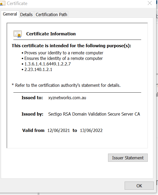Close the Certificate dialog window
The height and width of the screenshot is (195, 158).
point(150,3)
